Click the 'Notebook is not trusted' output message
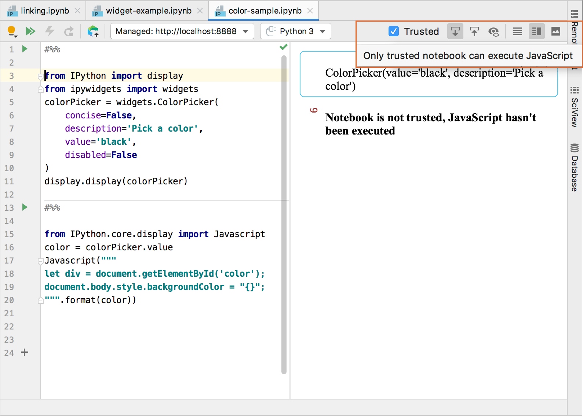This screenshot has height=416, width=583. (x=431, y=124)
